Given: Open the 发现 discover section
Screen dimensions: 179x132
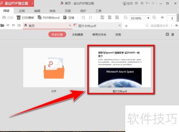Looking at the screenshot, I should pyautogui.click(x=118, y=35).
